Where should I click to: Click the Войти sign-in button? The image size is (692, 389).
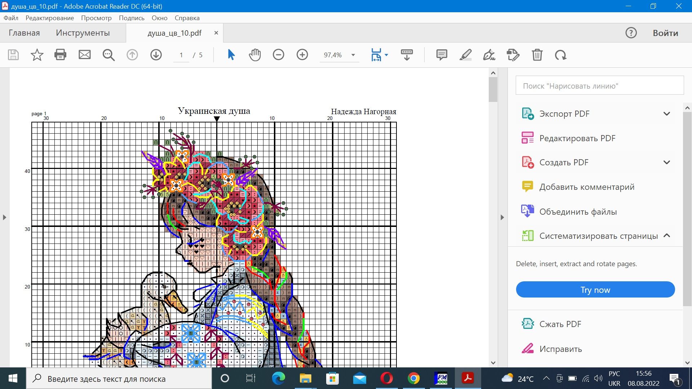(665, 33)
